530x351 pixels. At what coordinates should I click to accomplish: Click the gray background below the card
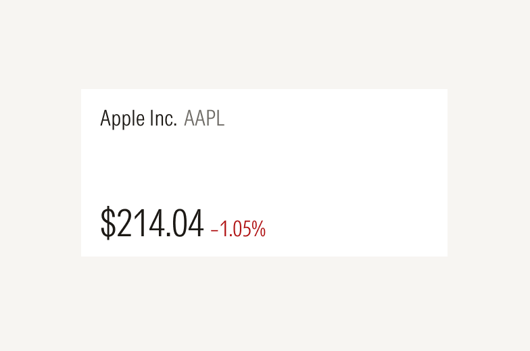tap(264, 304)
